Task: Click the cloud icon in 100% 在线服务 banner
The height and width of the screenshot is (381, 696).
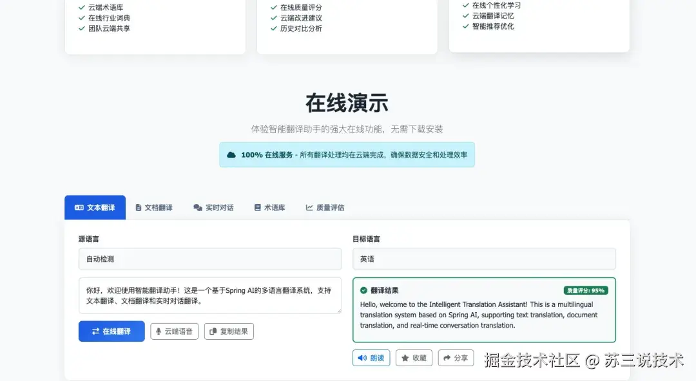Action: [x=232, y=154]
